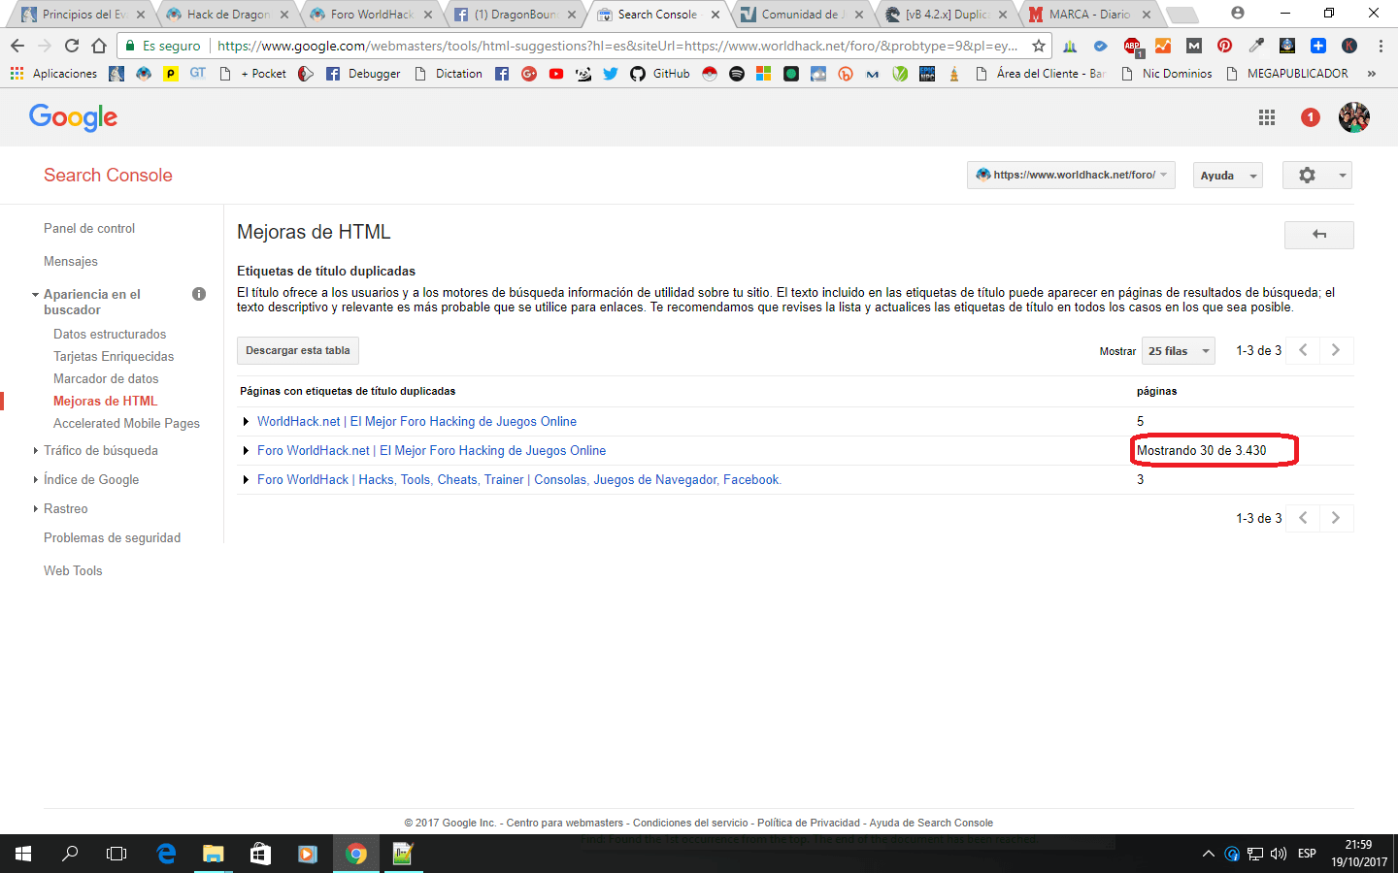Open Google apps grid icon
This screenshot has width=1398, height=873.
pyautogui.click(x=1267, y=117)
